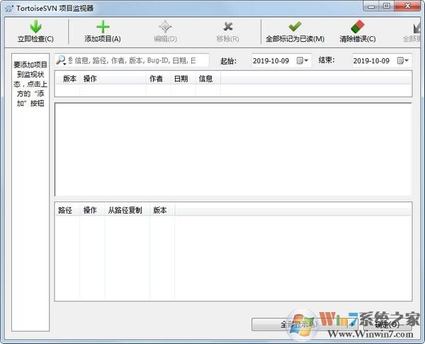Screen dimensions: 425x344
Task: Maximize the project monitor window
Action: click(x=387, y=6)
